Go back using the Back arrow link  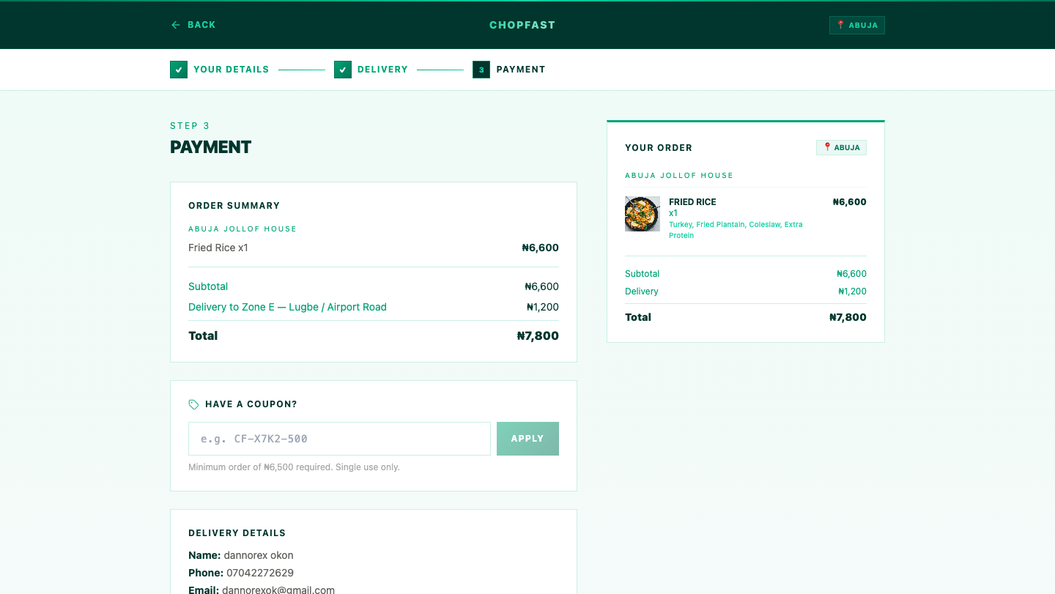[x=193, y=25]
